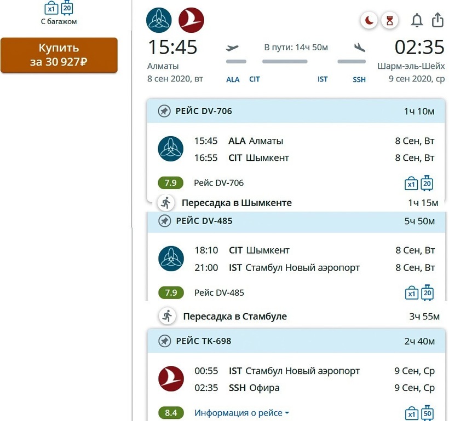Click the Shymkent transfer walking icon
The image size is (449, 421).
click(x=166, y=203)
